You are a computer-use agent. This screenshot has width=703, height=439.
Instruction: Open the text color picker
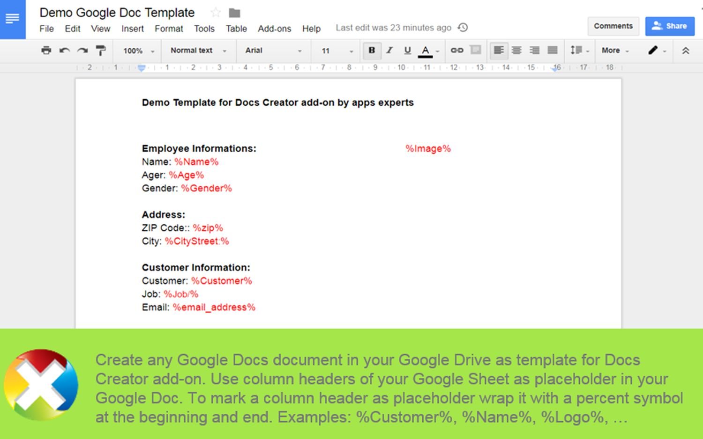coord(426,50)
